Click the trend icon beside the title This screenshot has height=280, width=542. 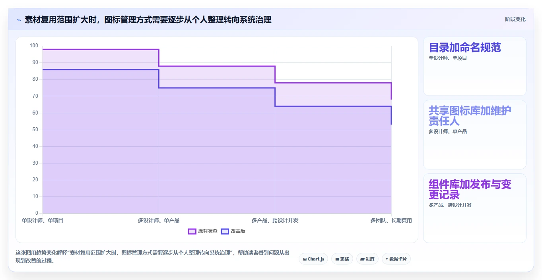19,20
